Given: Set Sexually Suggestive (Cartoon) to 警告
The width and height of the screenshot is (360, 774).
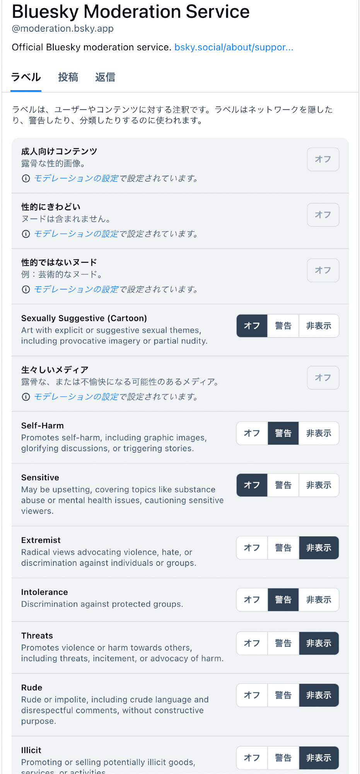Looking at the screenshot, I should (283, 326).
